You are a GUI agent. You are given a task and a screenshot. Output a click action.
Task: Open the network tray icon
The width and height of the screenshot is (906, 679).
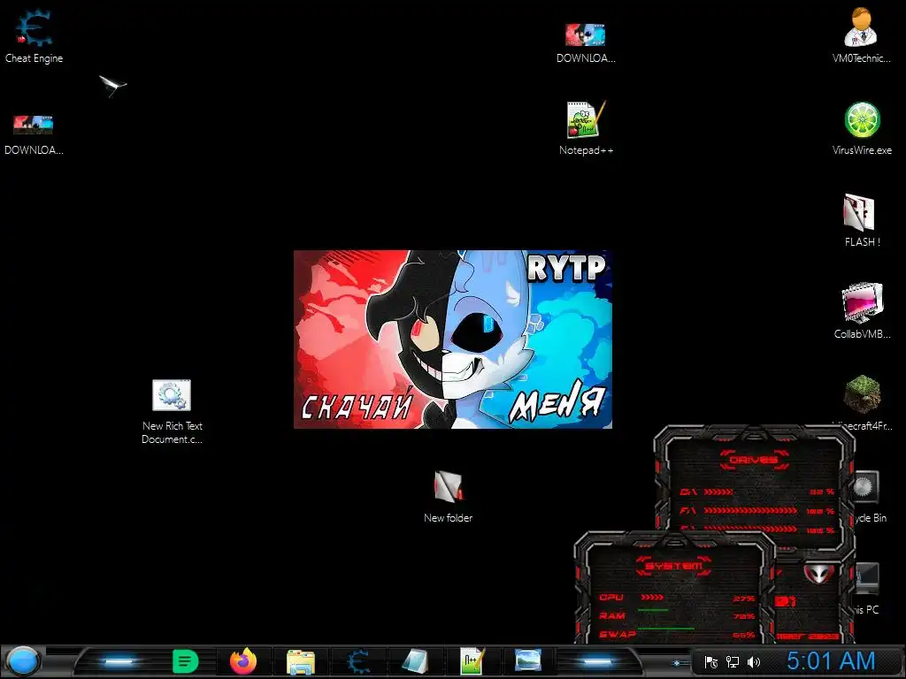tap(732, 662)
